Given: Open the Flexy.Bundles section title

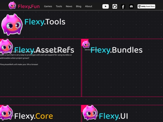Looking at the screenshot, I should pyautogui.click(x=117, y=50).
